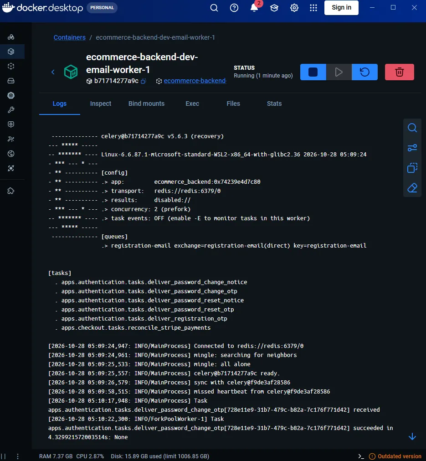Restart the email-worker container

(364, 72)
